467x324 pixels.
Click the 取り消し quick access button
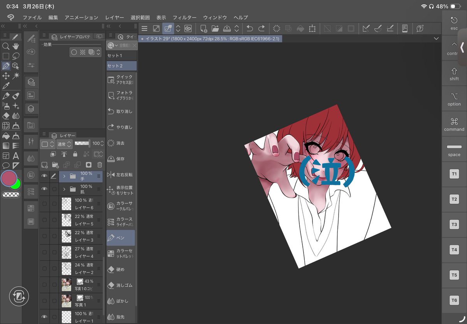tap(121, 111)
